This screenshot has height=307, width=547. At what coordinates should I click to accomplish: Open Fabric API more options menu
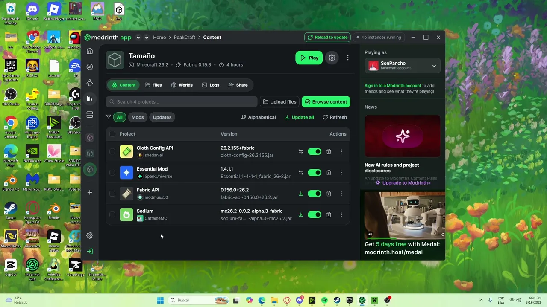click(x=341, y=194)
